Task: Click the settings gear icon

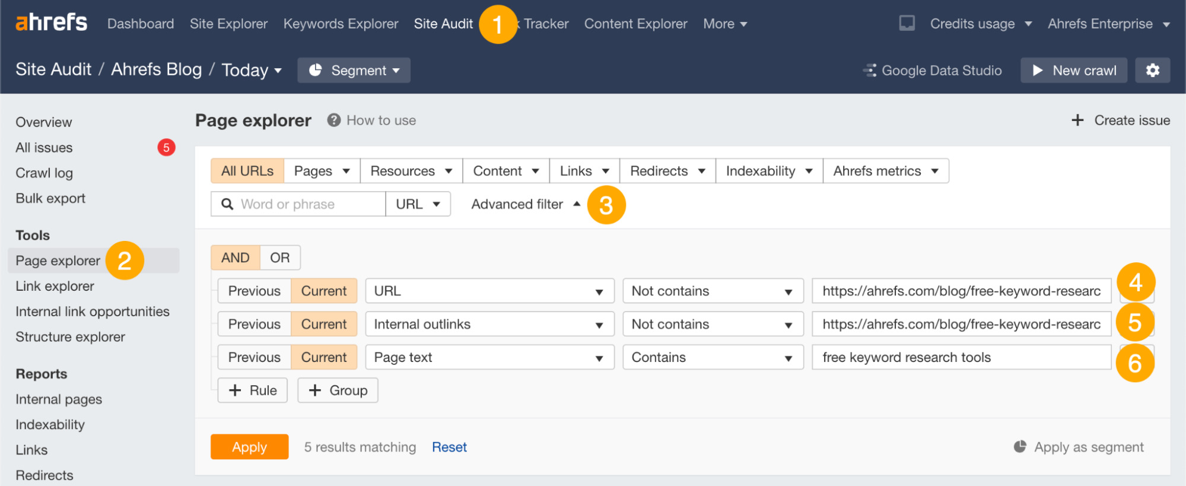Action: tap(1152, 71)
